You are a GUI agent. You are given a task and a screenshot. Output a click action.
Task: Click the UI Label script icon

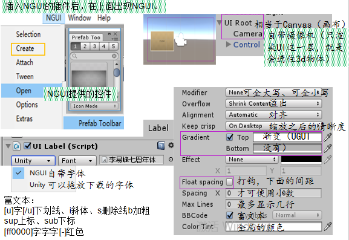tap(17, 146)
